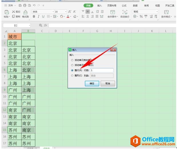Select Shift cells down (D) radio option
177x149 pixels.
pyautogui.click(x=72, y=65)
